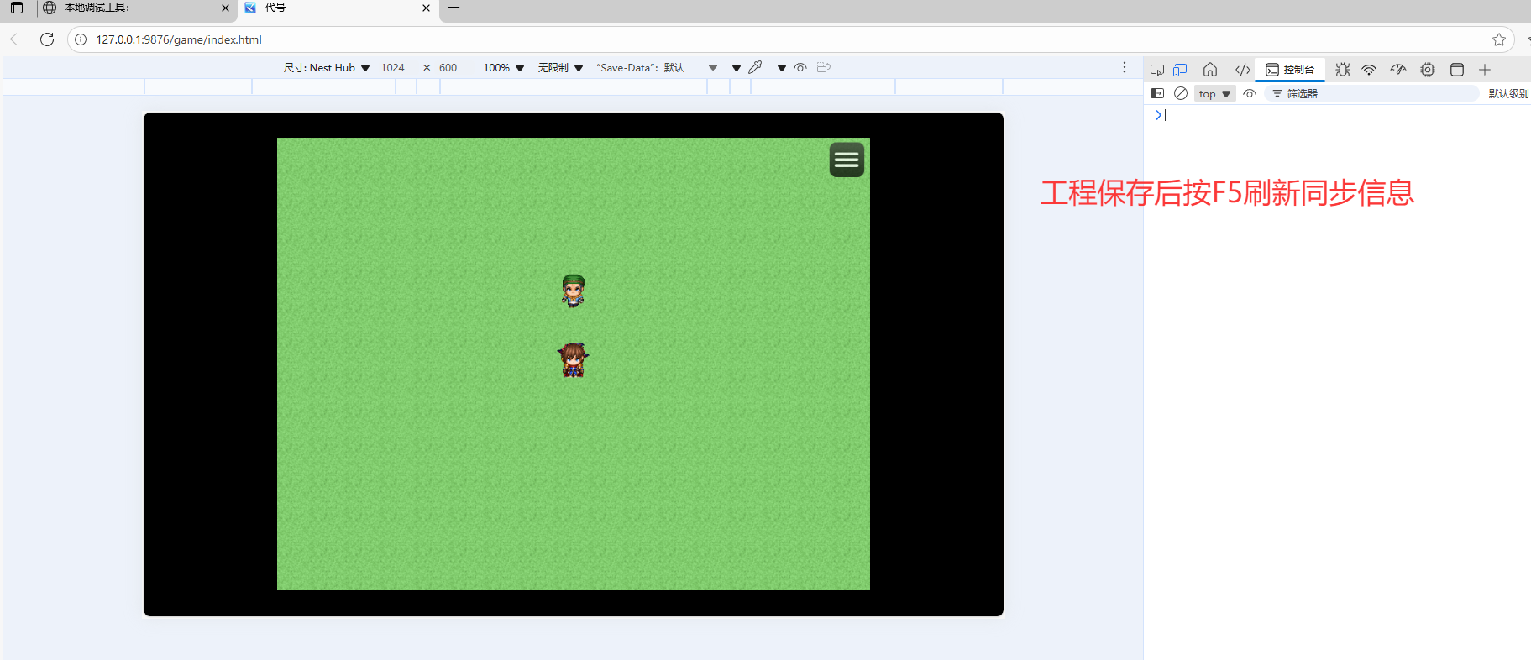Toggle the console sidebar panel

[x=1157, y=93]
